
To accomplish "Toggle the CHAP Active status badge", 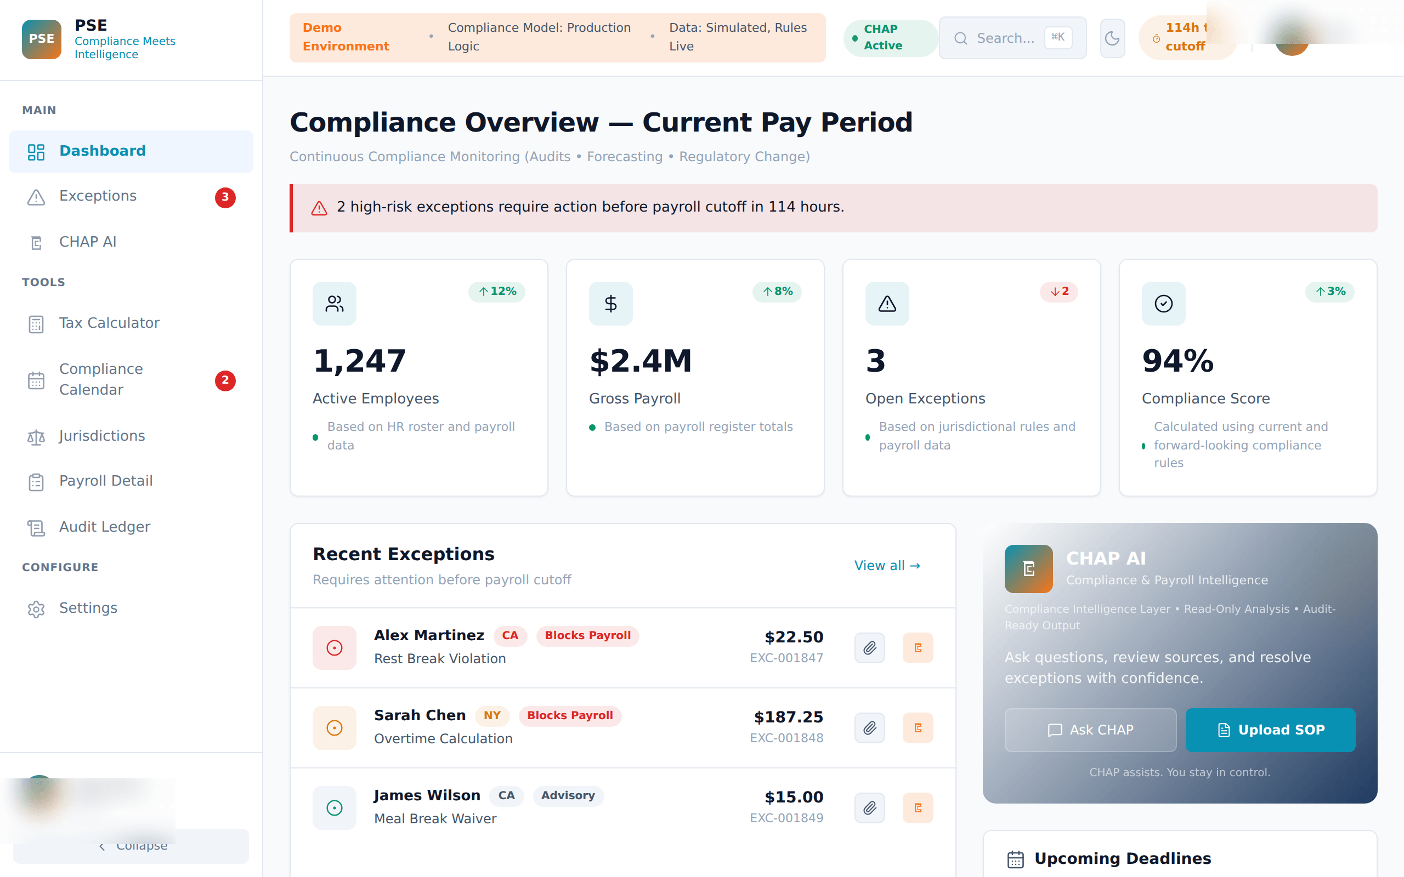I will point(890,37).
